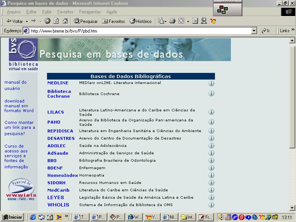Click the info icon for BBO
Image resolution: width=296 pixels, height=222 pixels.
(x=211, y=161)
